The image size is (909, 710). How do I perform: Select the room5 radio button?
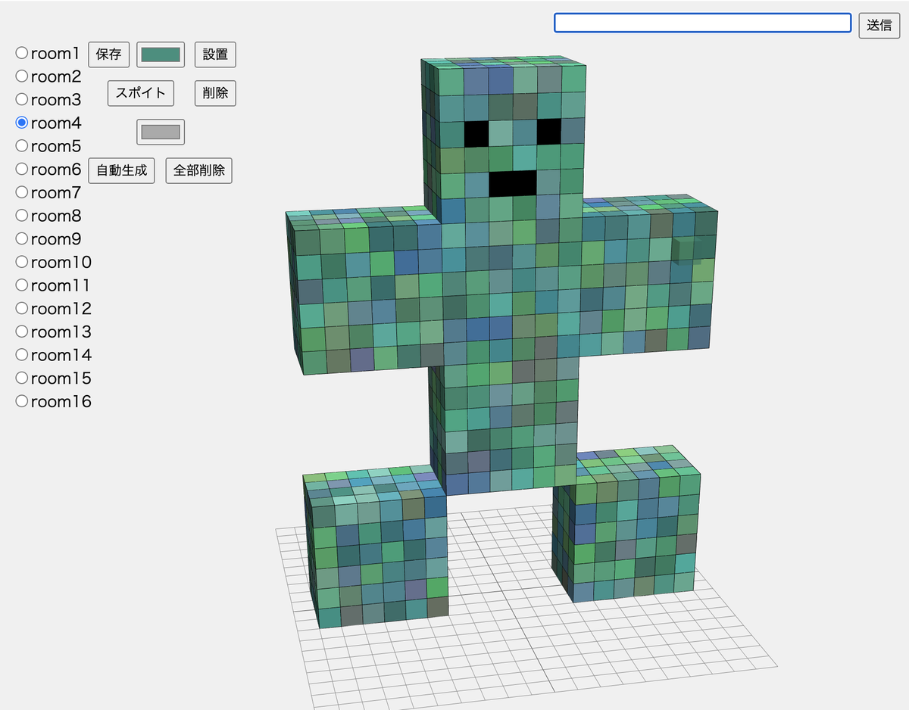22,145
